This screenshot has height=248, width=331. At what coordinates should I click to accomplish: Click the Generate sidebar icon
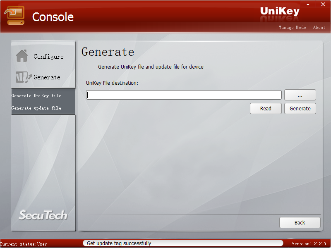click(24, 77)
